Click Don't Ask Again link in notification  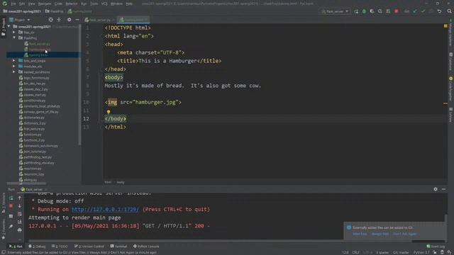(x=405, y=234)
